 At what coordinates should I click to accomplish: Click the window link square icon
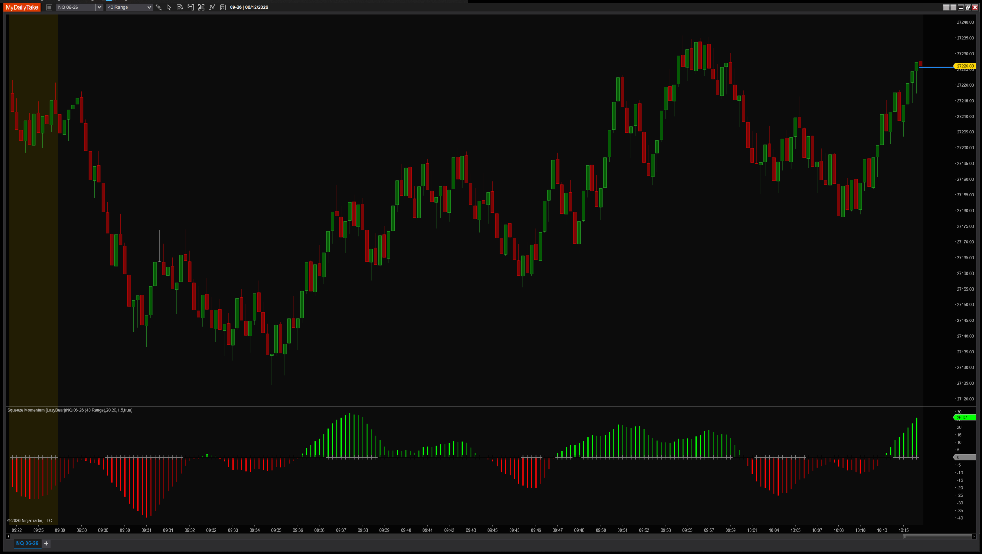[x=49, y=7]
